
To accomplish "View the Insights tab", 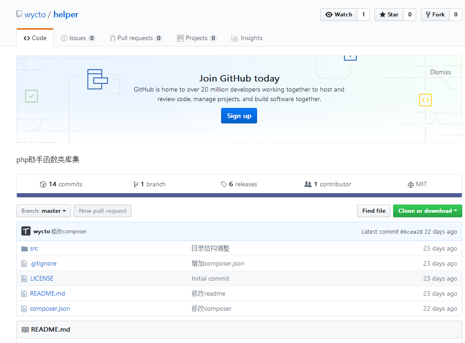I will 247,38.
